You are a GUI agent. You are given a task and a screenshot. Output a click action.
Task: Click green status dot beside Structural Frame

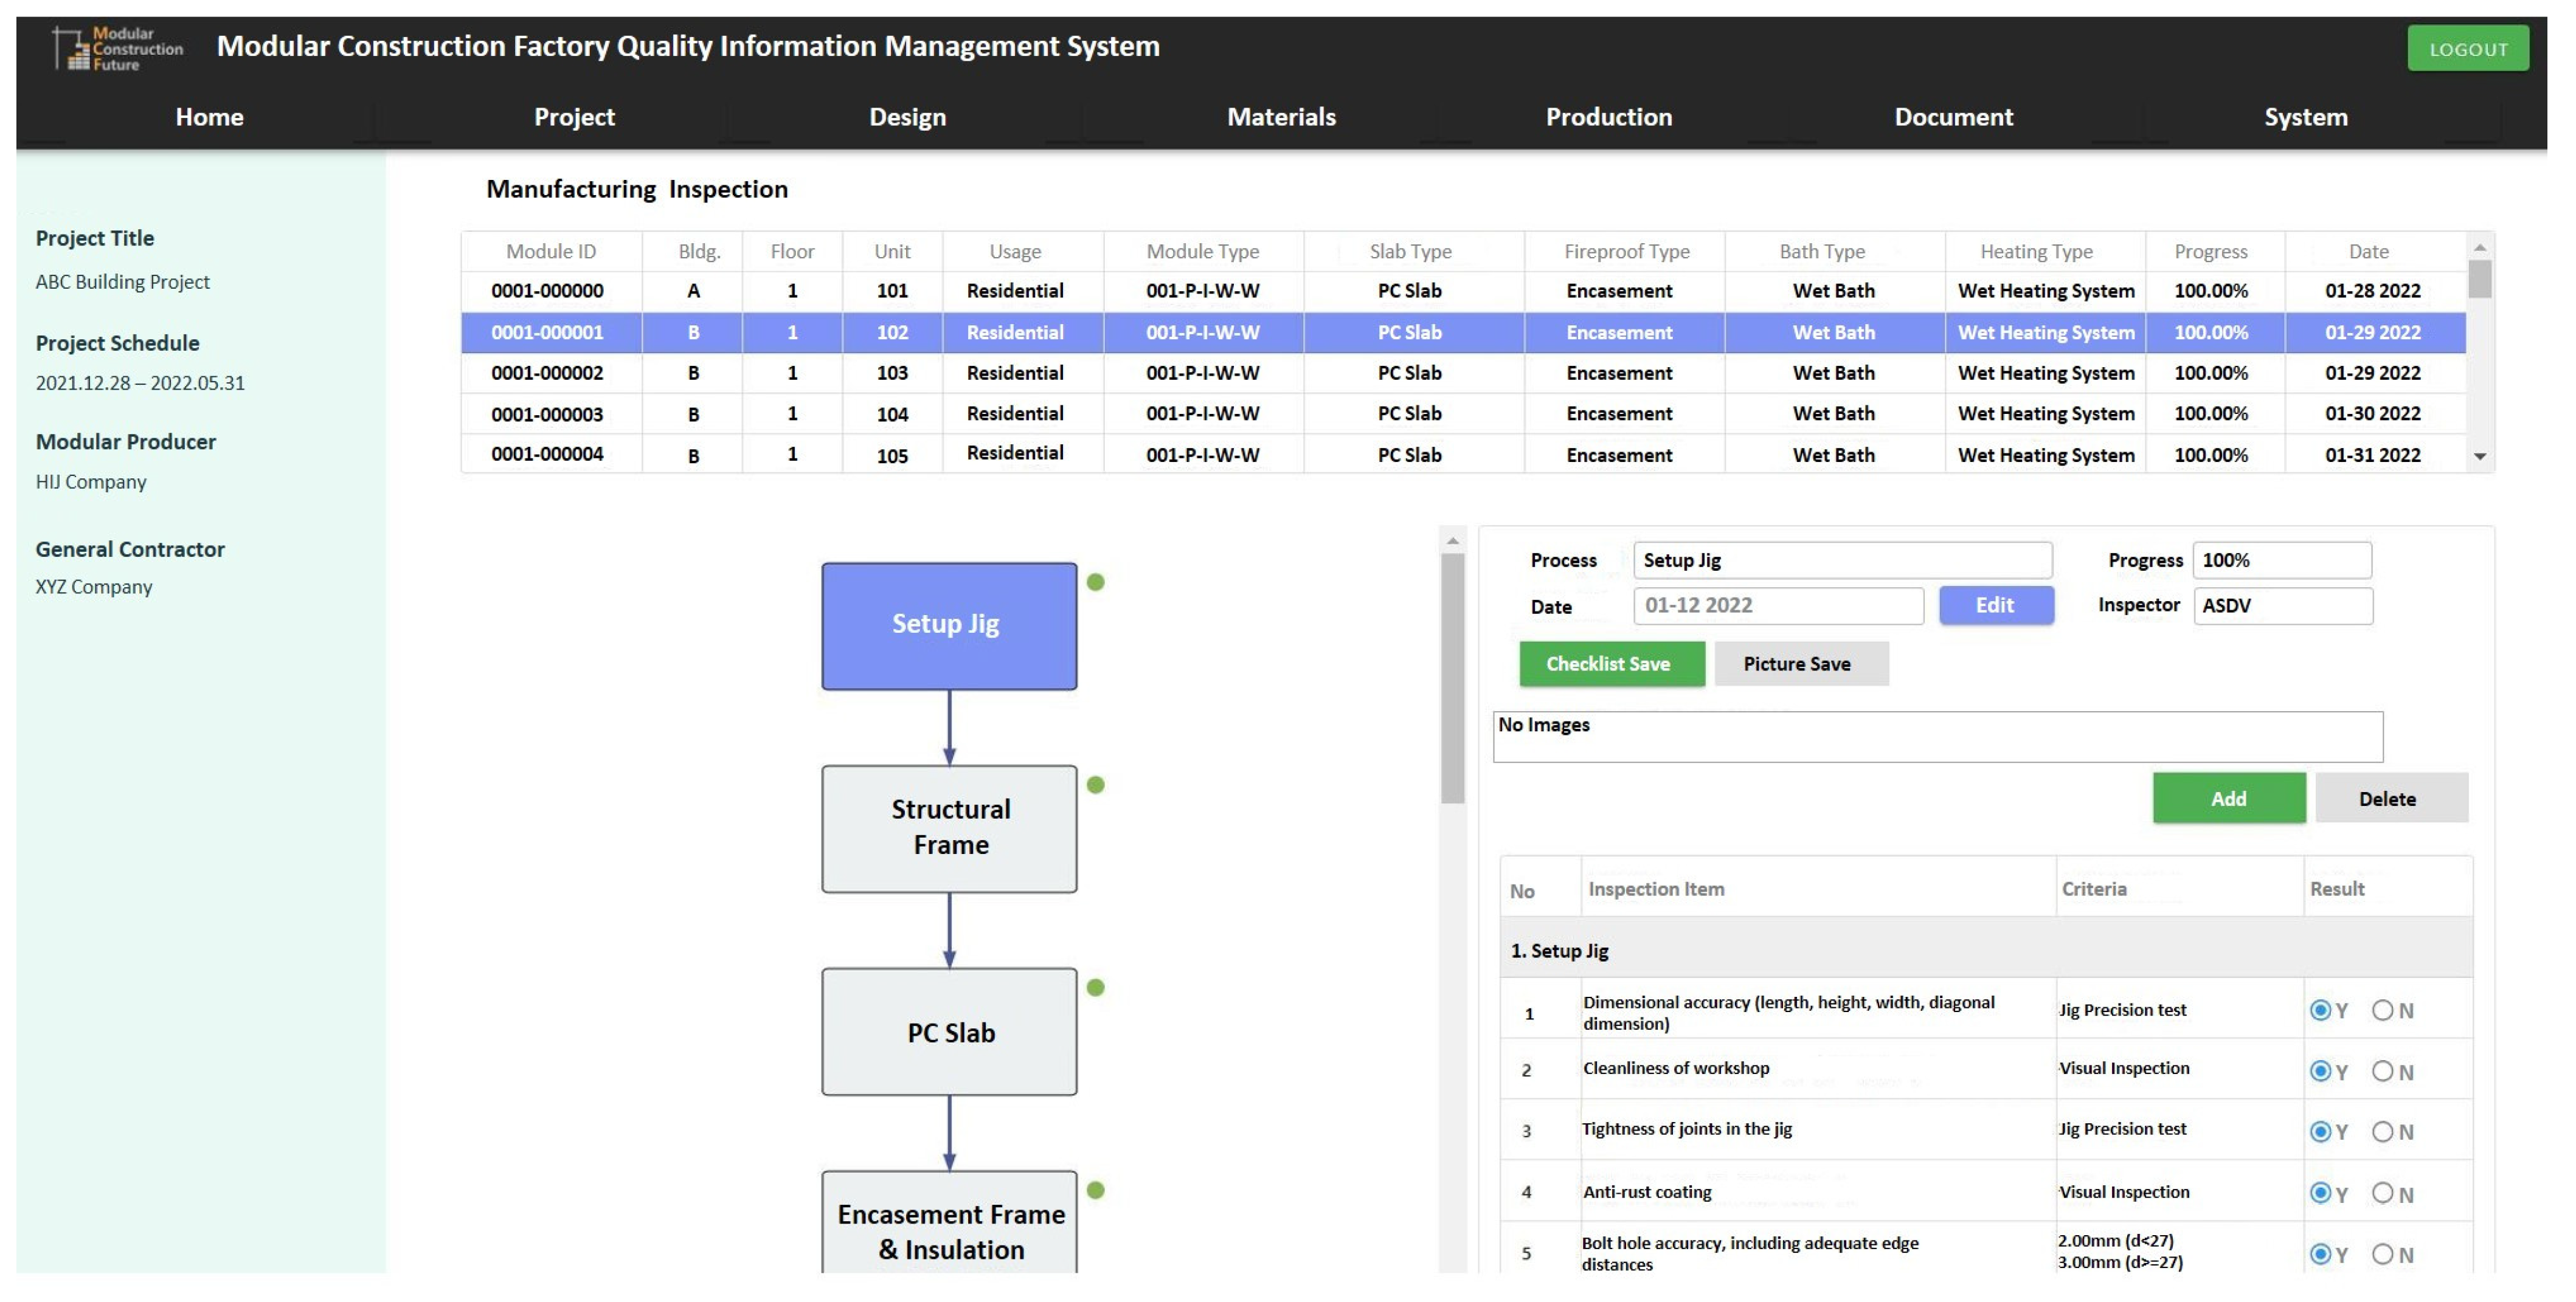point(1095,784)
